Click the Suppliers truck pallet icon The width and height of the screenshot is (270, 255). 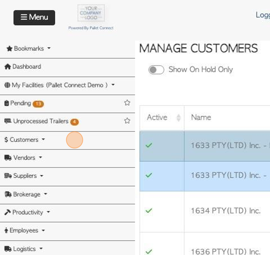[x=8, y=176]
